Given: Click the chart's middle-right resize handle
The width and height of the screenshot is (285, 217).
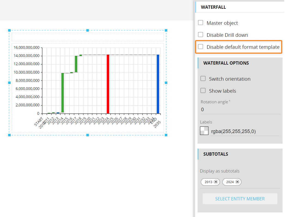Looking at the screenshot, I should [166, 83].
